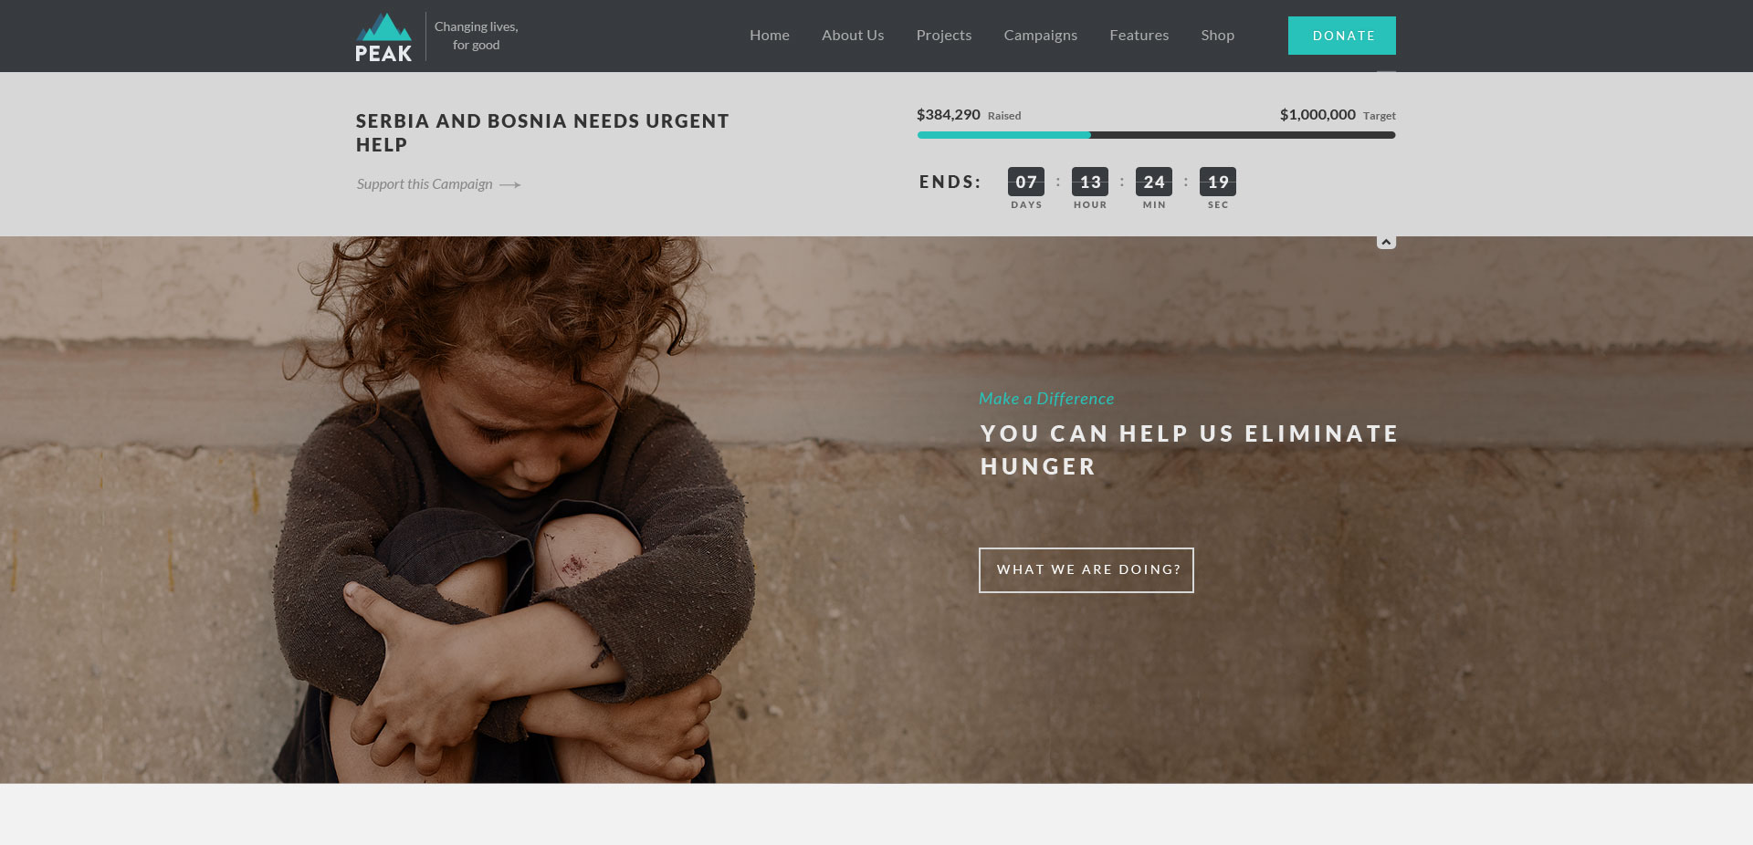The image size is (1753, 845).
Task: Go to the Projects page
Action: 944,36
